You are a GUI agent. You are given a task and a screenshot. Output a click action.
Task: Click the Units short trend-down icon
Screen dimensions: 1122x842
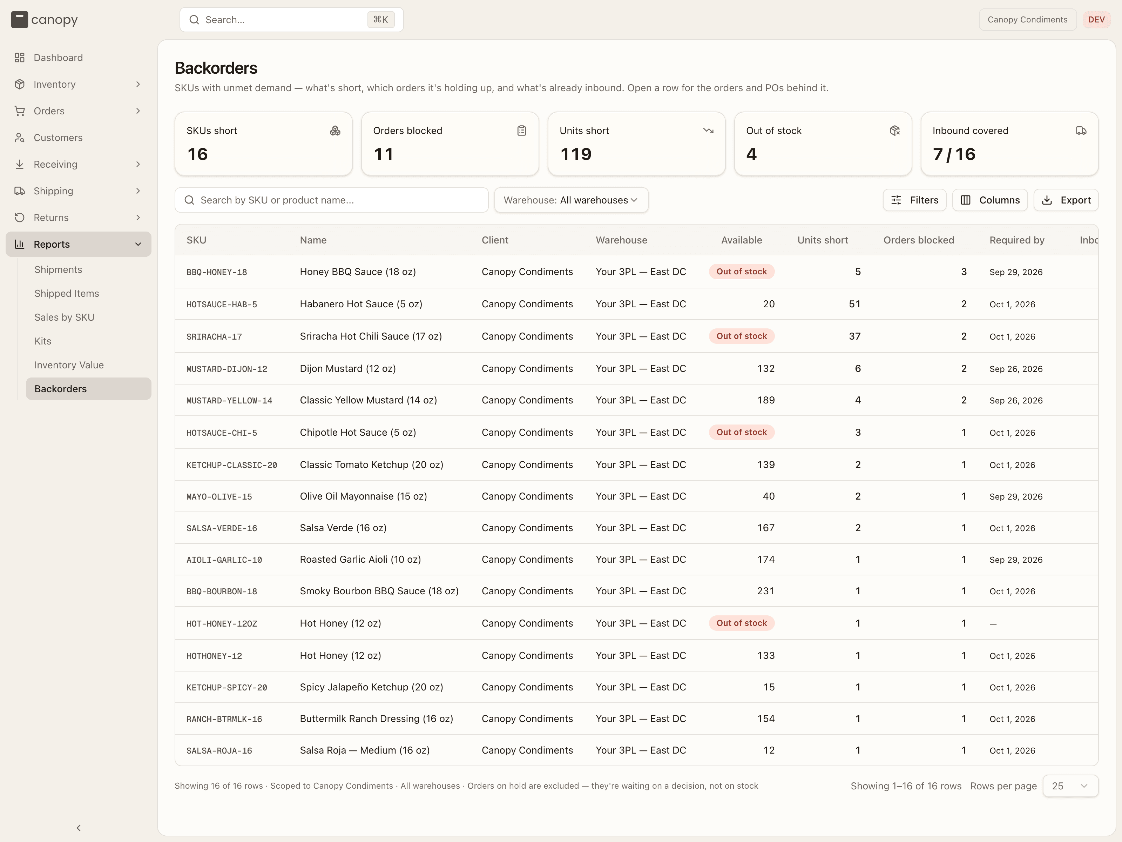point(708,131)
